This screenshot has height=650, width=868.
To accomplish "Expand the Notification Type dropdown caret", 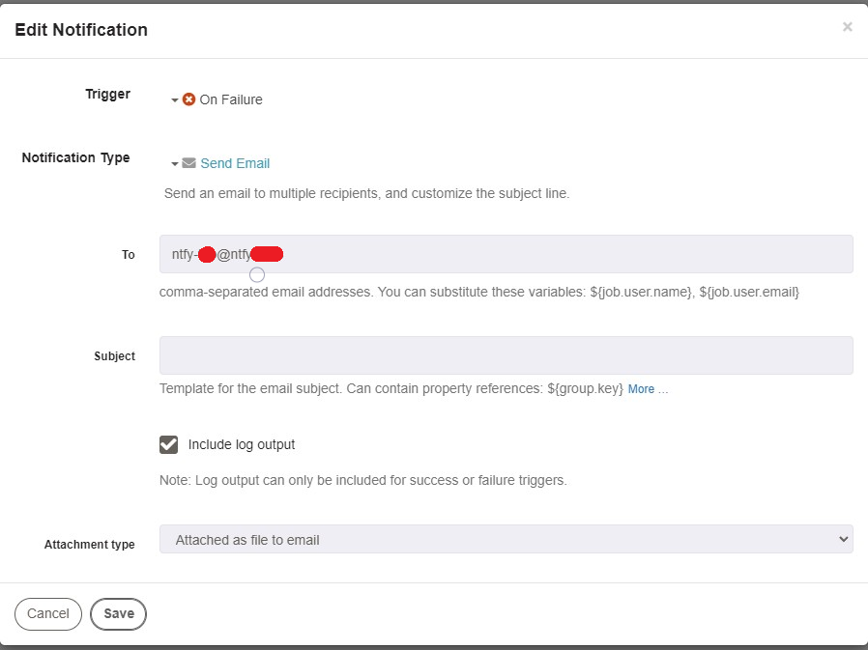I will tap(175, 163).
